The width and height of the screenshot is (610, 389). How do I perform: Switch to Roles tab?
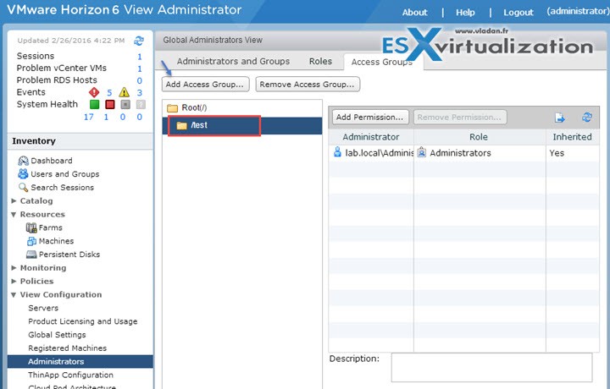click(320, 62)
